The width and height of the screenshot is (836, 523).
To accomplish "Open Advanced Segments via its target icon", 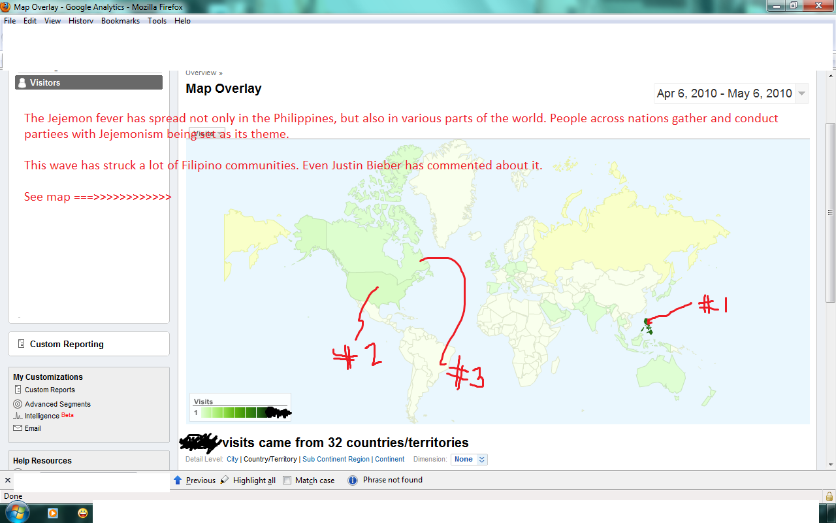I will point(18,404).
